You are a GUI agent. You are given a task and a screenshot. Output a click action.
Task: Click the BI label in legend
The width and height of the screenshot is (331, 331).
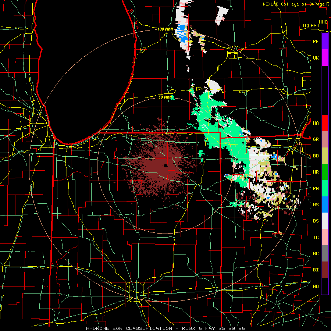coord(316,270)
